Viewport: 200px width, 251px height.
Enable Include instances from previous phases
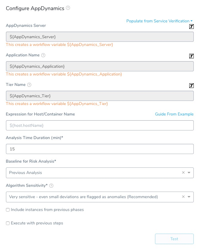pyautogui.click(x=8, y=210)
